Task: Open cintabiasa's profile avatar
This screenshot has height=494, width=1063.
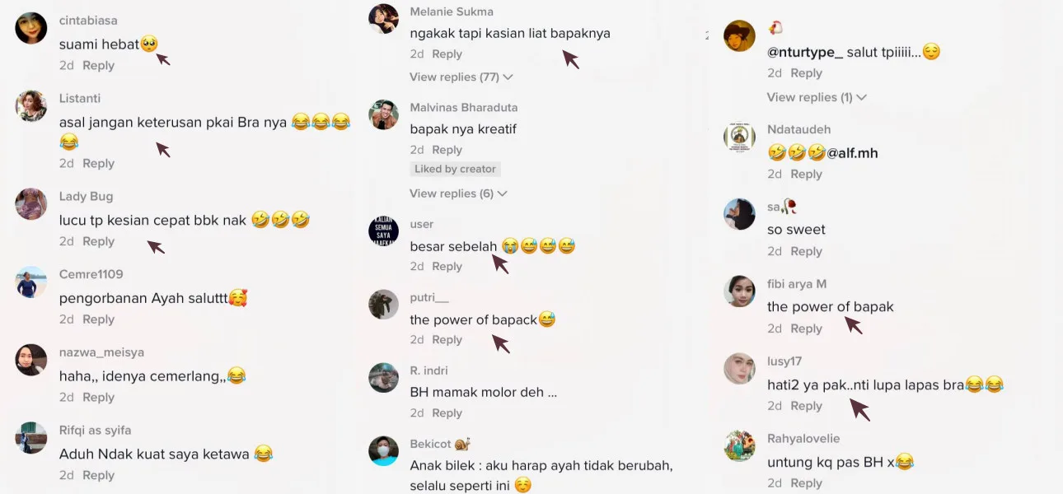Action: (x=31, y=29)
